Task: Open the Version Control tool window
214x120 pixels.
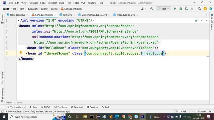Action: coord(16,107)
